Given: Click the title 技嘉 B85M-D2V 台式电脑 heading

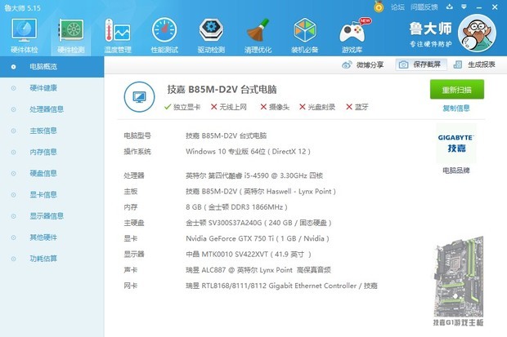Looking at the screenshot, I should point(222,90).
